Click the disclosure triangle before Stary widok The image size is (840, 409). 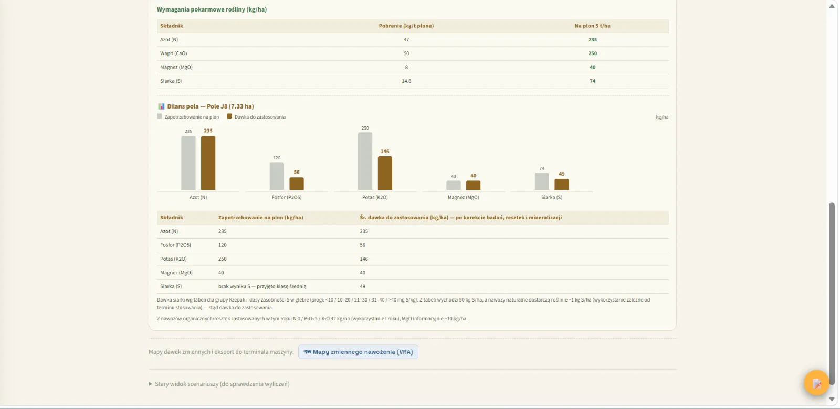[x=151, y=384]
